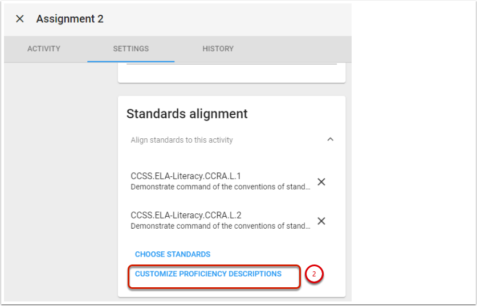Viewport: 477px width, 306px height.
Task: Click the Choose Standards link
Action: (173, 254)
